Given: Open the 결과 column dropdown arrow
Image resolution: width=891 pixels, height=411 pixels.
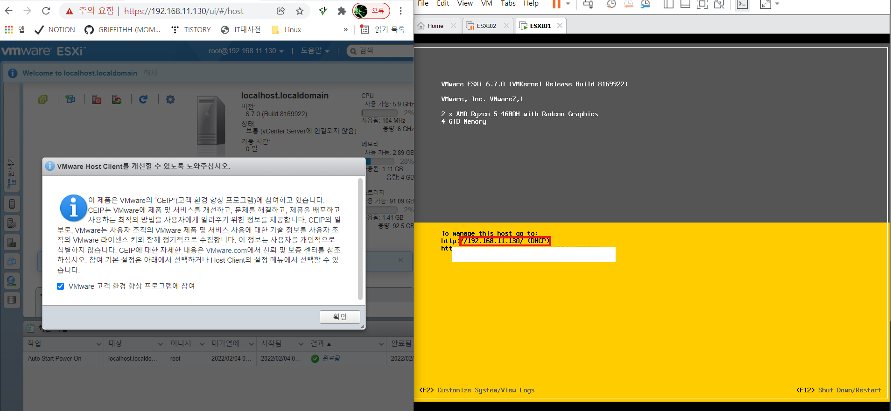Looking at the screenshot, I should [381, 344].
